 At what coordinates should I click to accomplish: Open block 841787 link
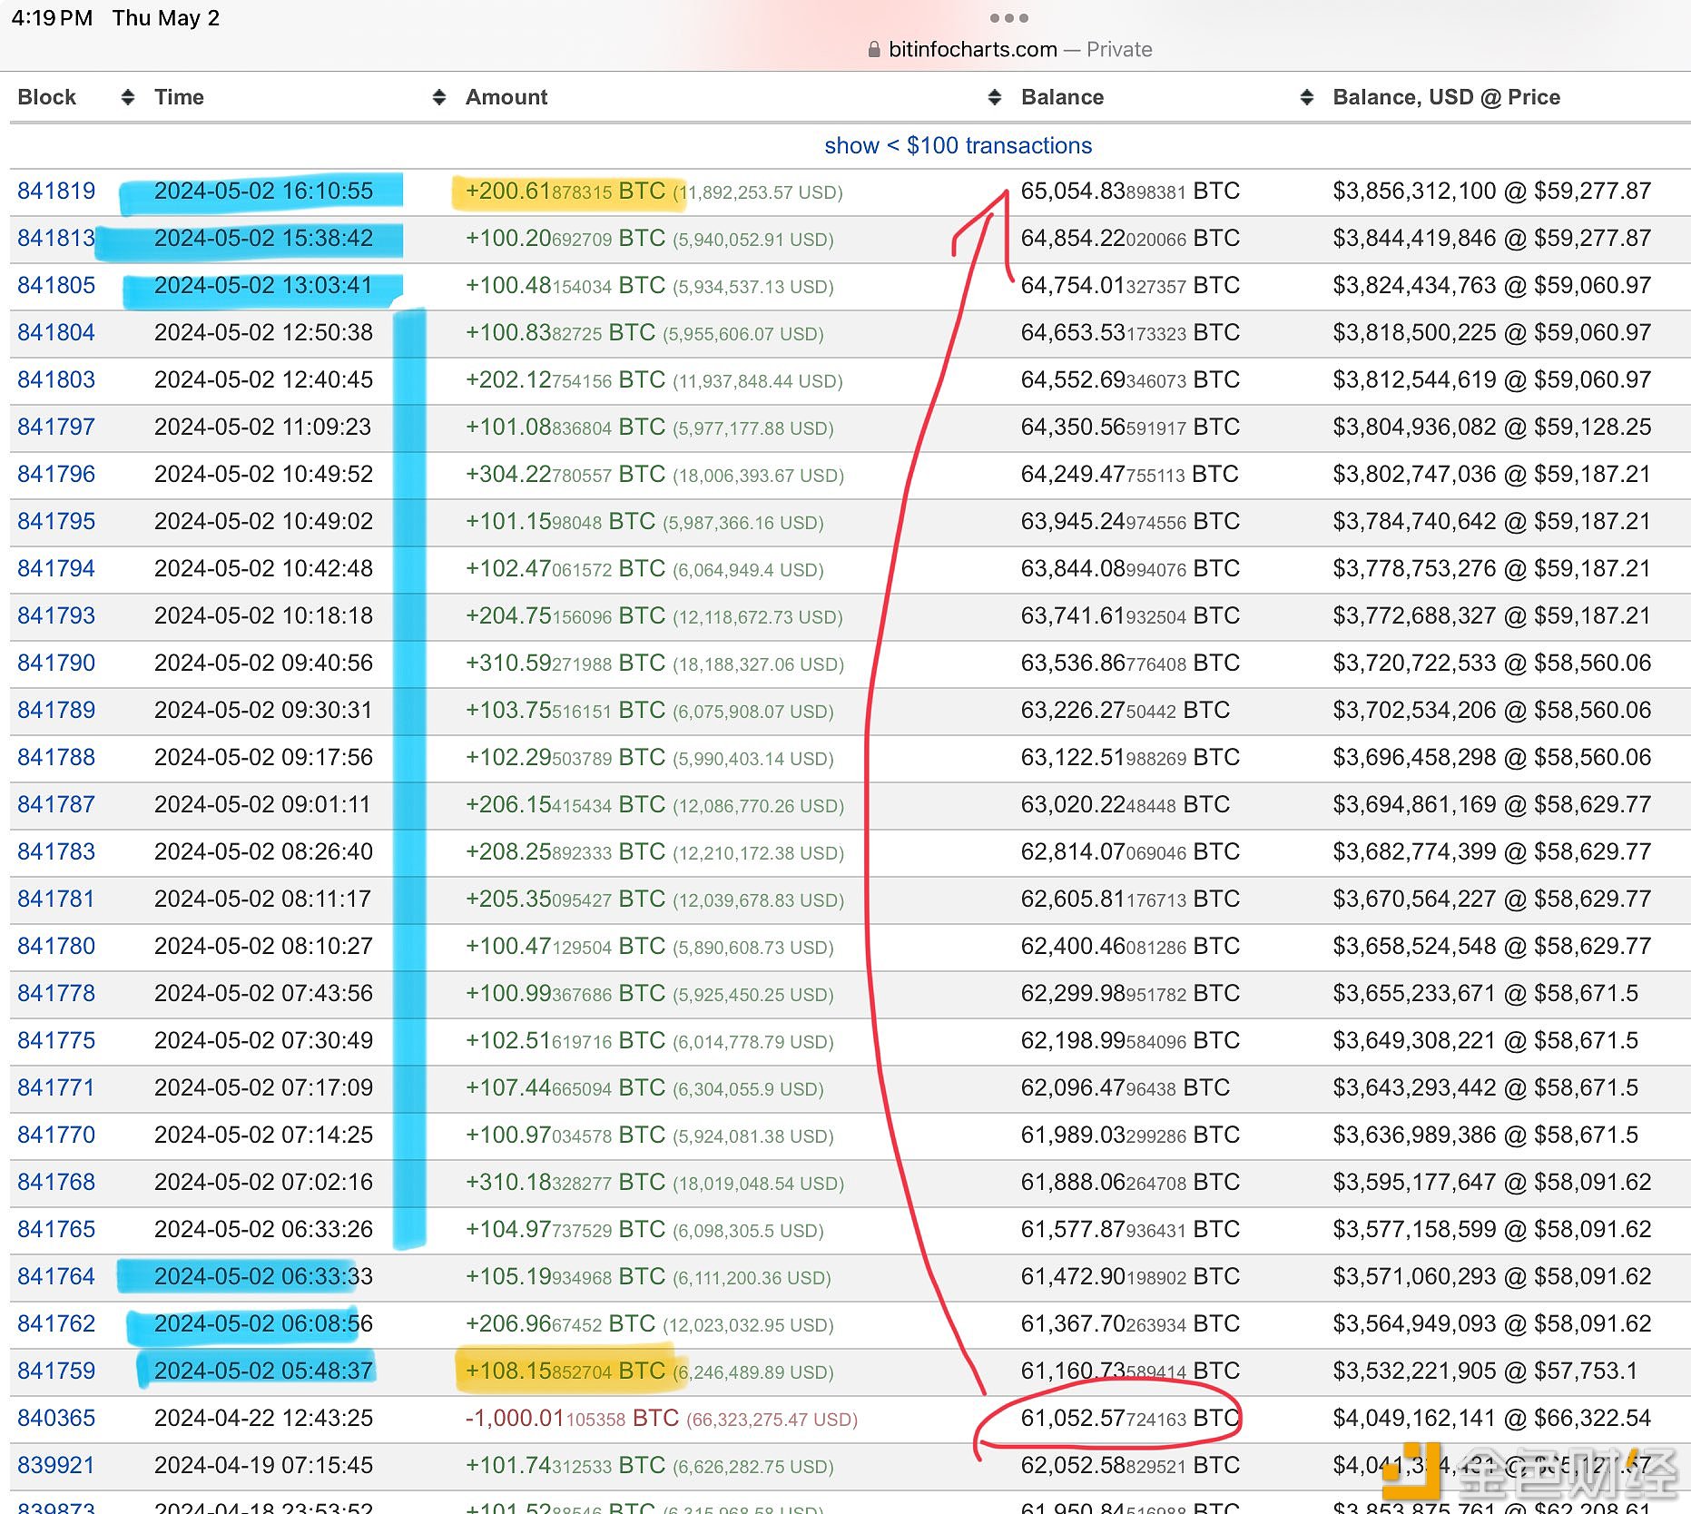click(x=56, y=804)
